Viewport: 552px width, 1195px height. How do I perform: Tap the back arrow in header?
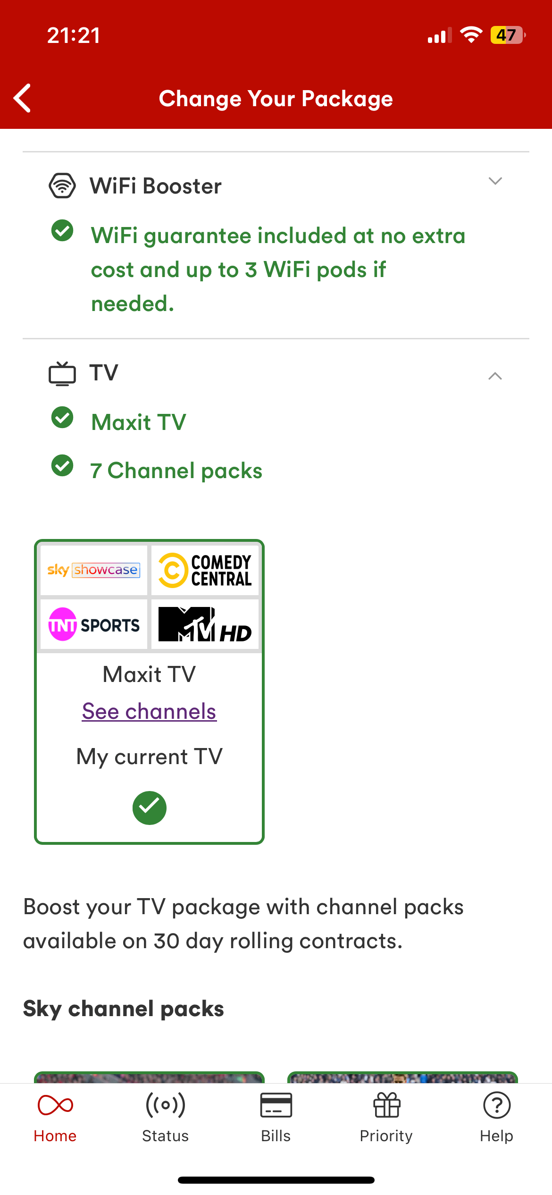[22, 98]
